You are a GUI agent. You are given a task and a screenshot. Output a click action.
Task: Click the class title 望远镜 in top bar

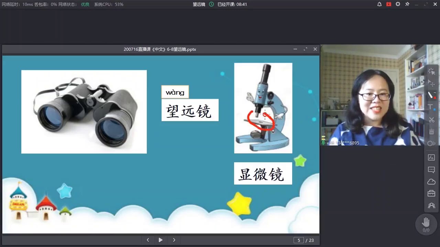coord(199,4)
